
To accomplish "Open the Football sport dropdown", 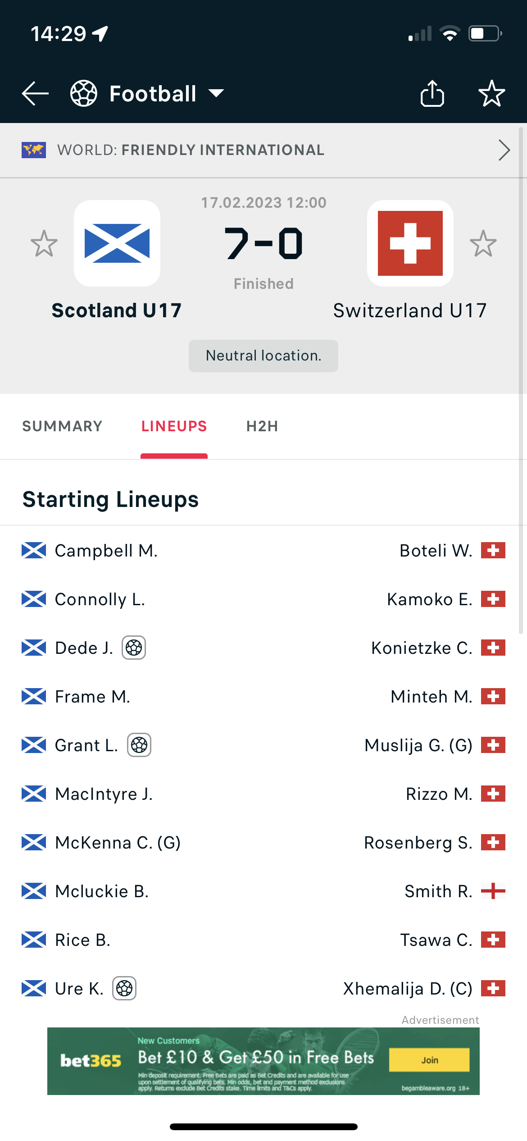I will (216, 93).
